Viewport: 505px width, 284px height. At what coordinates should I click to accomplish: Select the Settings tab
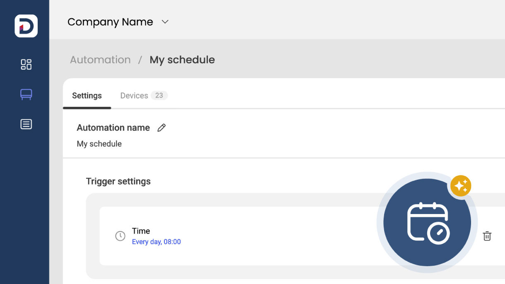coord(87,95)
